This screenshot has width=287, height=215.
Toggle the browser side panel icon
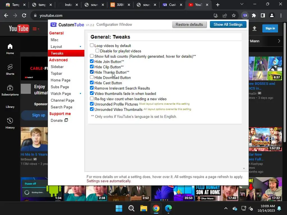(x=263, y=16)
